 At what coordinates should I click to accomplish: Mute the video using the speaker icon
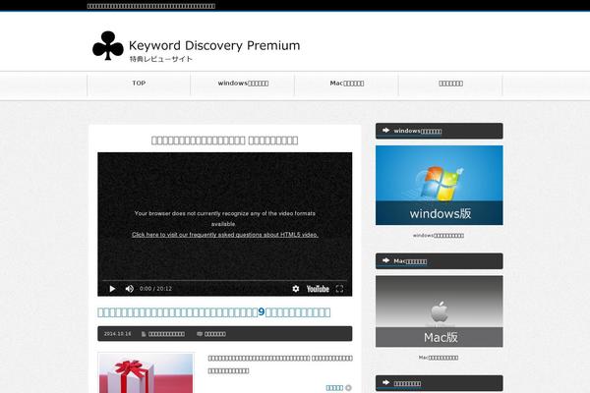[130, 289]
